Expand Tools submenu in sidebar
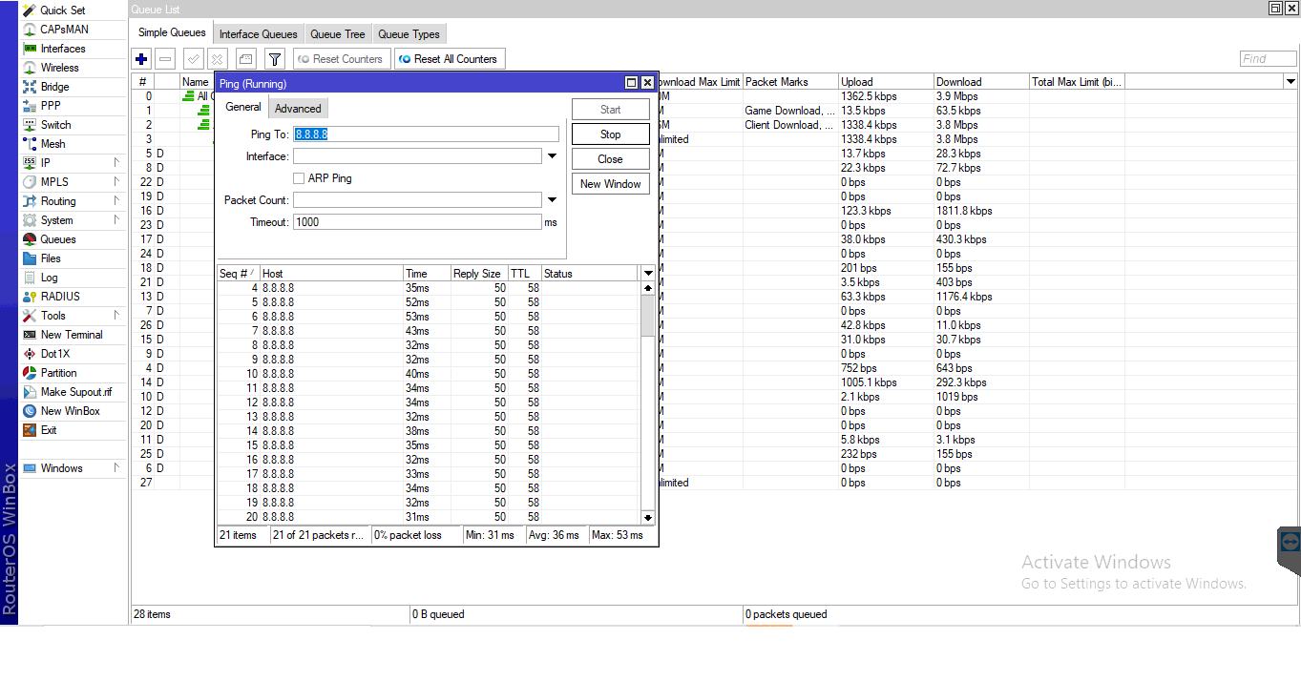 tap(116, 316)
